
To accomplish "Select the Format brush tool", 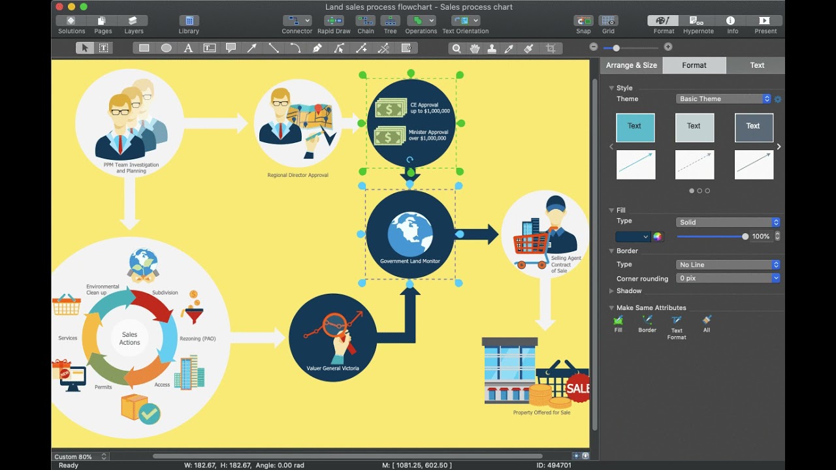I will tap(529, 48).
